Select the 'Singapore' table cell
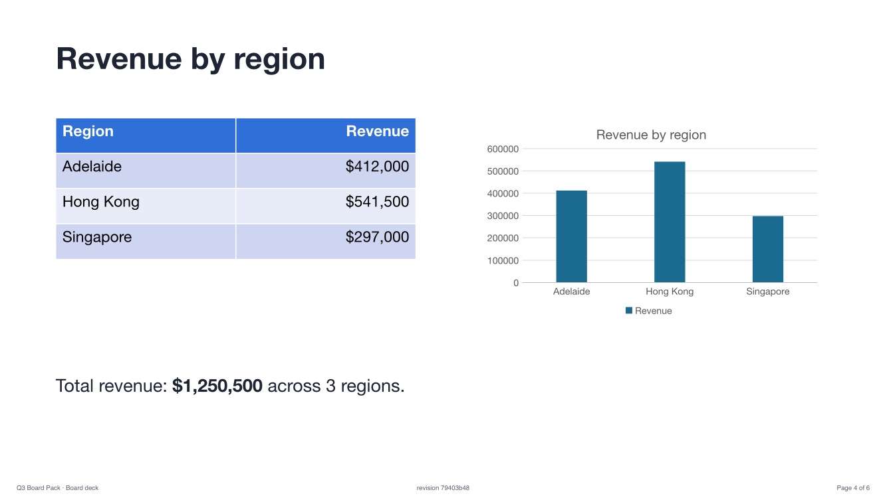 pyautogui.click(x=146, y=241)
